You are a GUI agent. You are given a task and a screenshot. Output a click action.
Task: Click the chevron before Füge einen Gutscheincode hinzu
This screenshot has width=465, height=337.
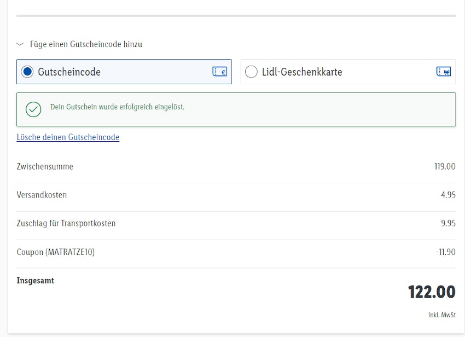(x=20, y=44)
